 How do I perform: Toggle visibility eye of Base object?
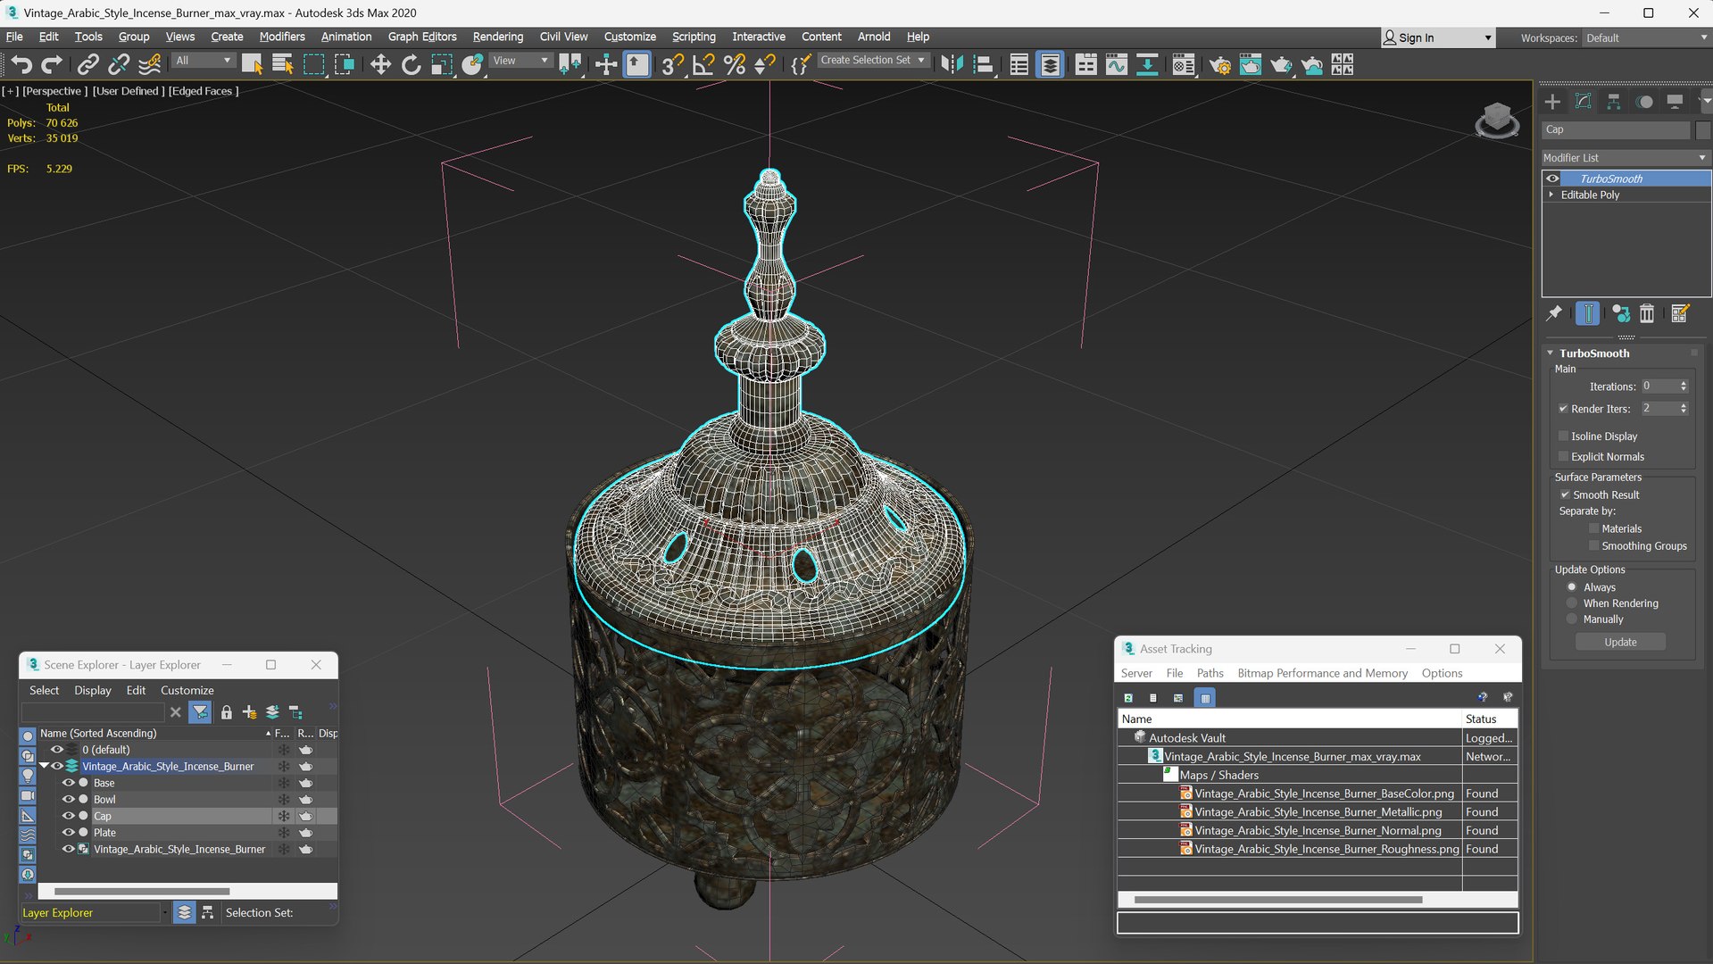click(68, 783)
